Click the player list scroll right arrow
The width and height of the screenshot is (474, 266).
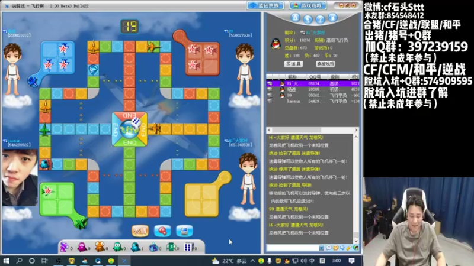(356, 130)
